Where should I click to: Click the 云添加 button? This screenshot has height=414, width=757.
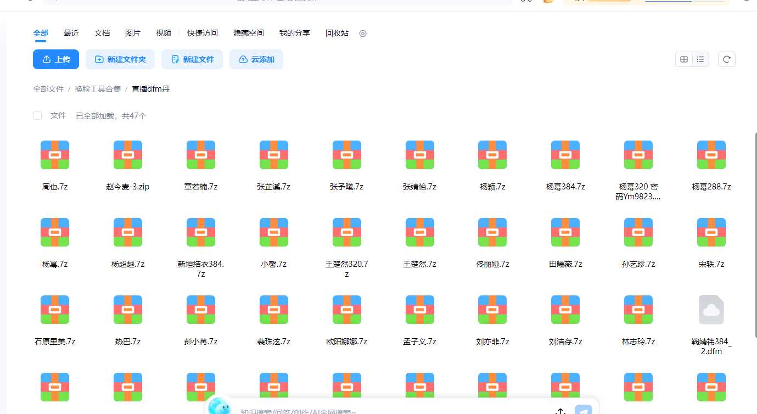[x=256, y=59]
